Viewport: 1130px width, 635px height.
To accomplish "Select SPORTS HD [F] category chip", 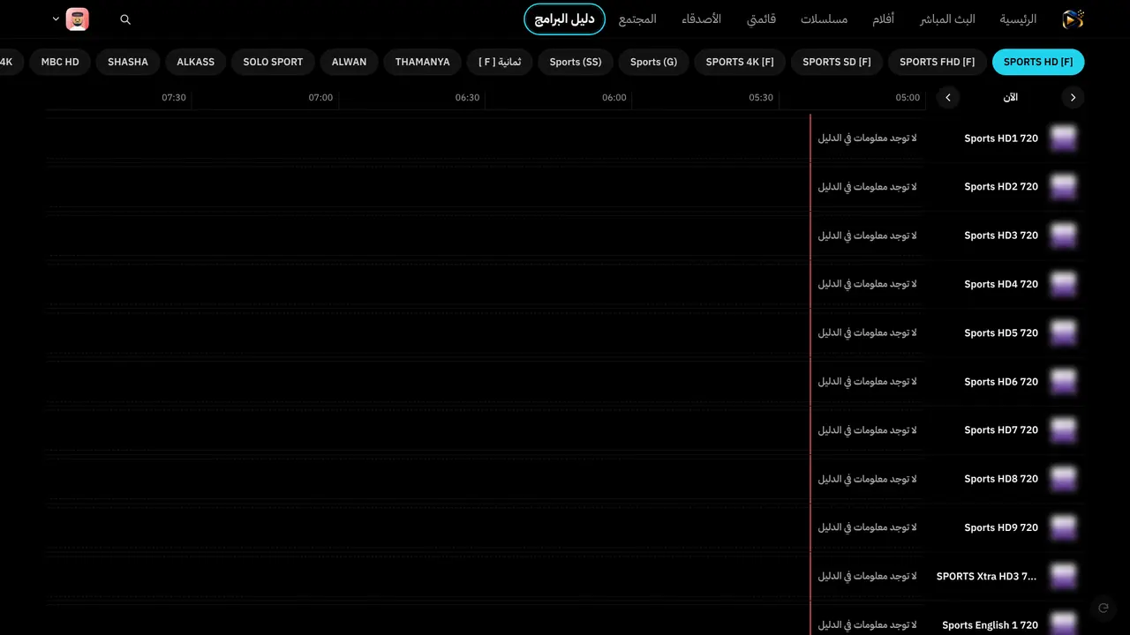I will pyautogui.click(x=1038, y=62).
